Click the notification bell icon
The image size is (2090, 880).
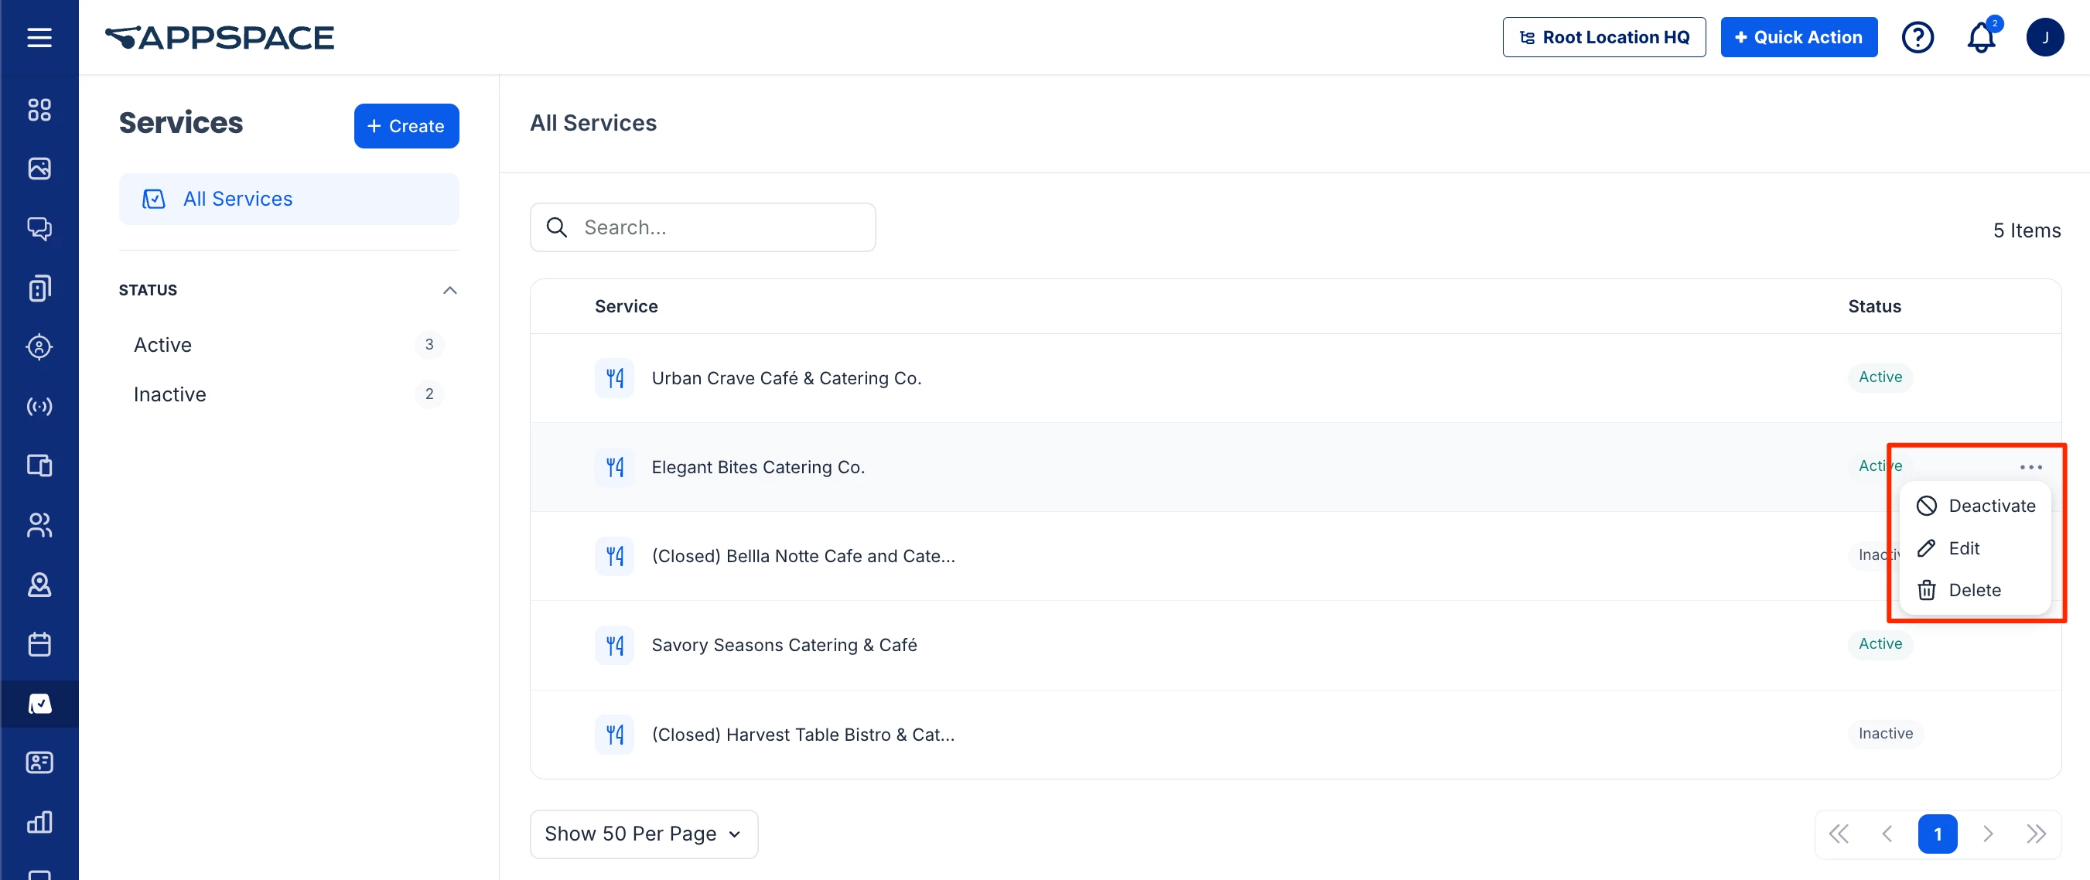pos(1980,37)
